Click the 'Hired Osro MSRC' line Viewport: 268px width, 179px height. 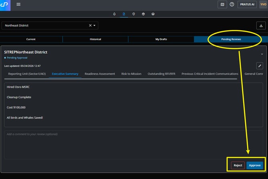[x=18, y=87]
